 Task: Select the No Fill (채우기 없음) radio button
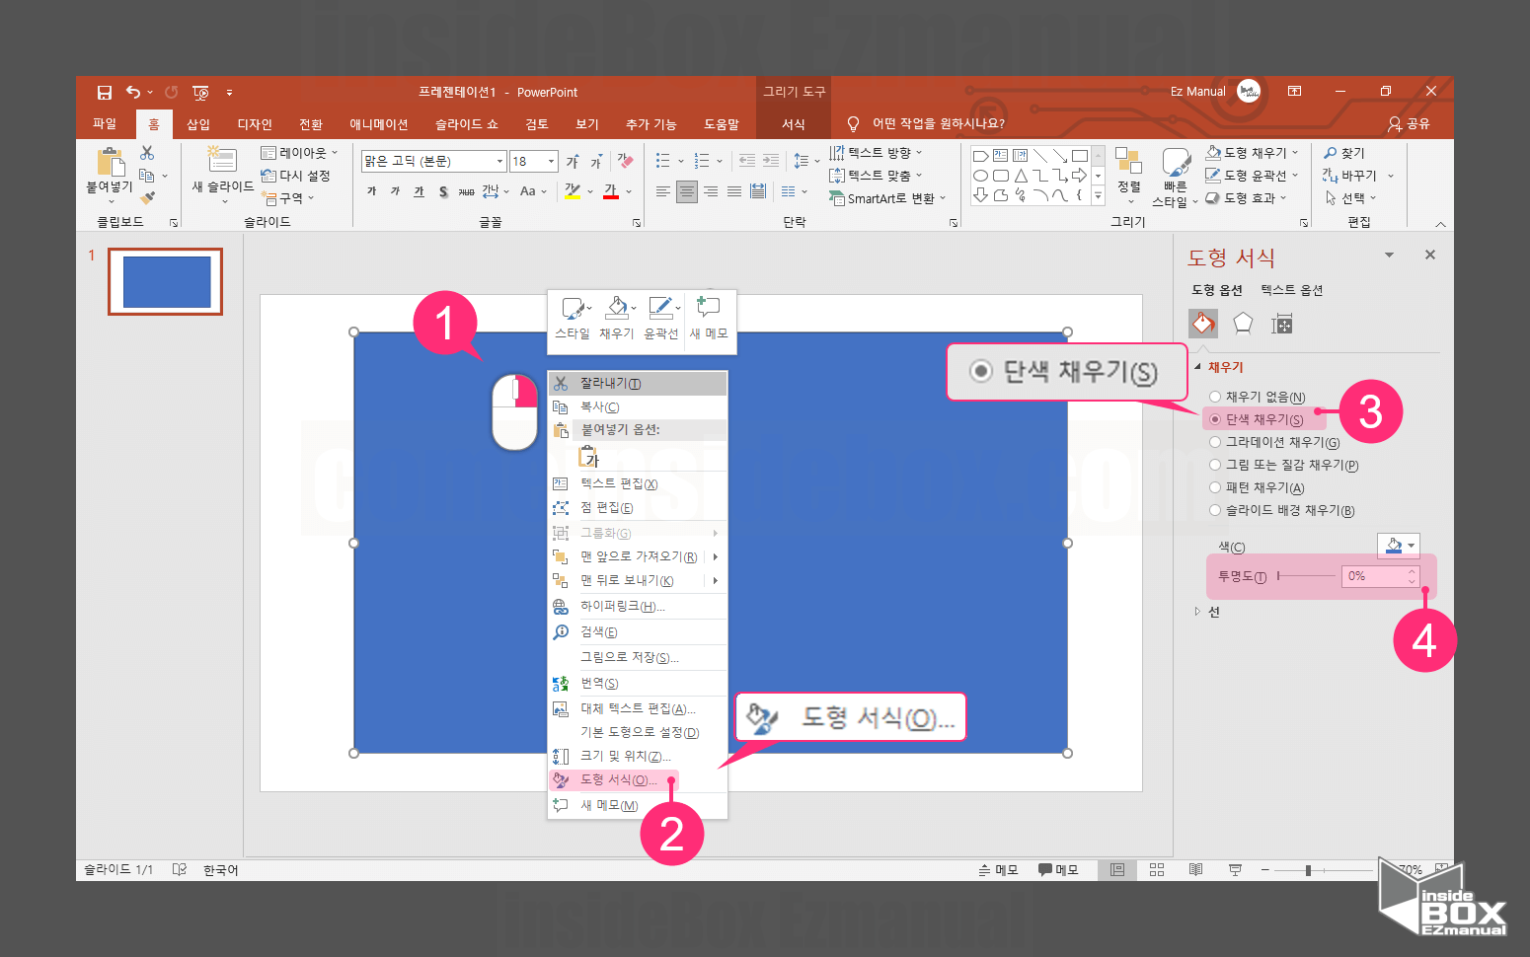[1215, 397]
